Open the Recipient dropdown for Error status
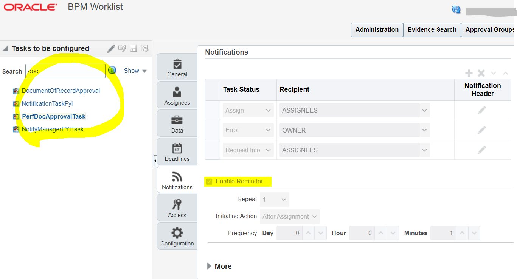Image resolution: width=517 pixels, height=279 pixels. point(424,130)
